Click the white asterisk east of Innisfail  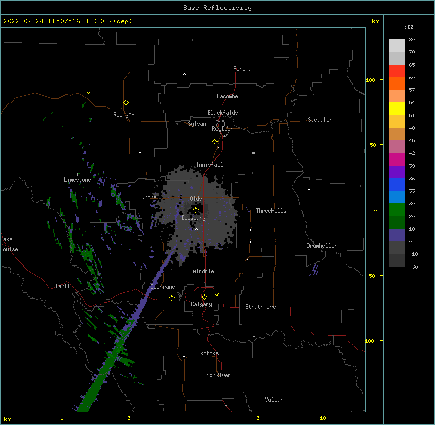coord(253,153)
